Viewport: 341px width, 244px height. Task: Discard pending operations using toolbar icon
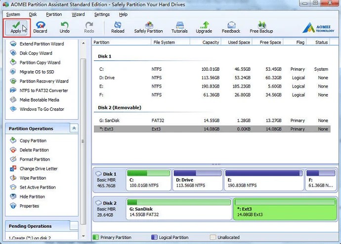tap(40, 28)
